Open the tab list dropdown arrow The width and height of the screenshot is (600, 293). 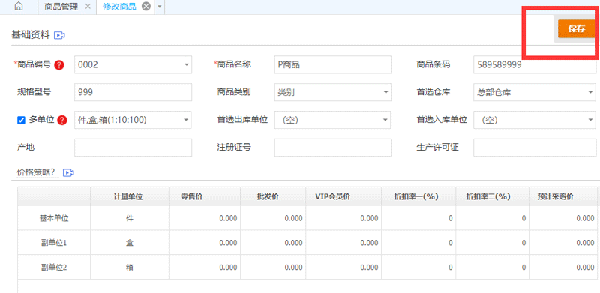click(x=160, y=7)
